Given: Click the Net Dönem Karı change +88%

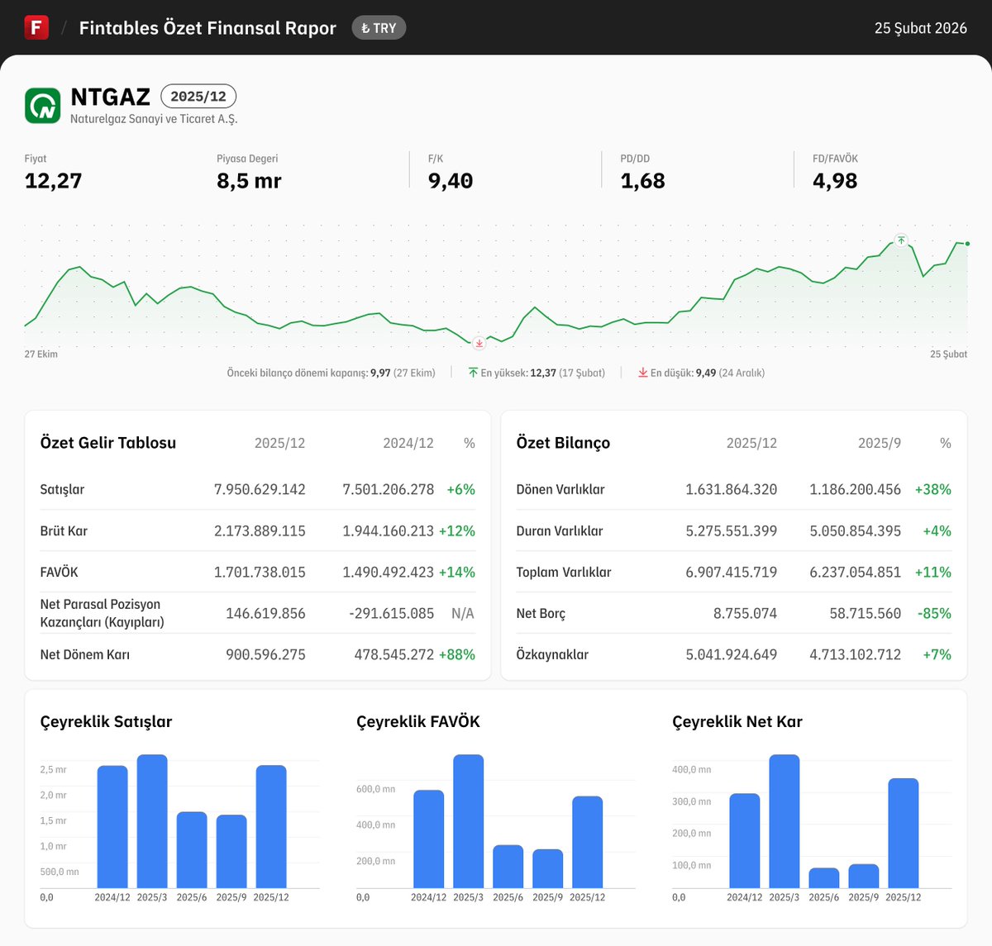Looking at the screenshot, I should tap(457, 654).
